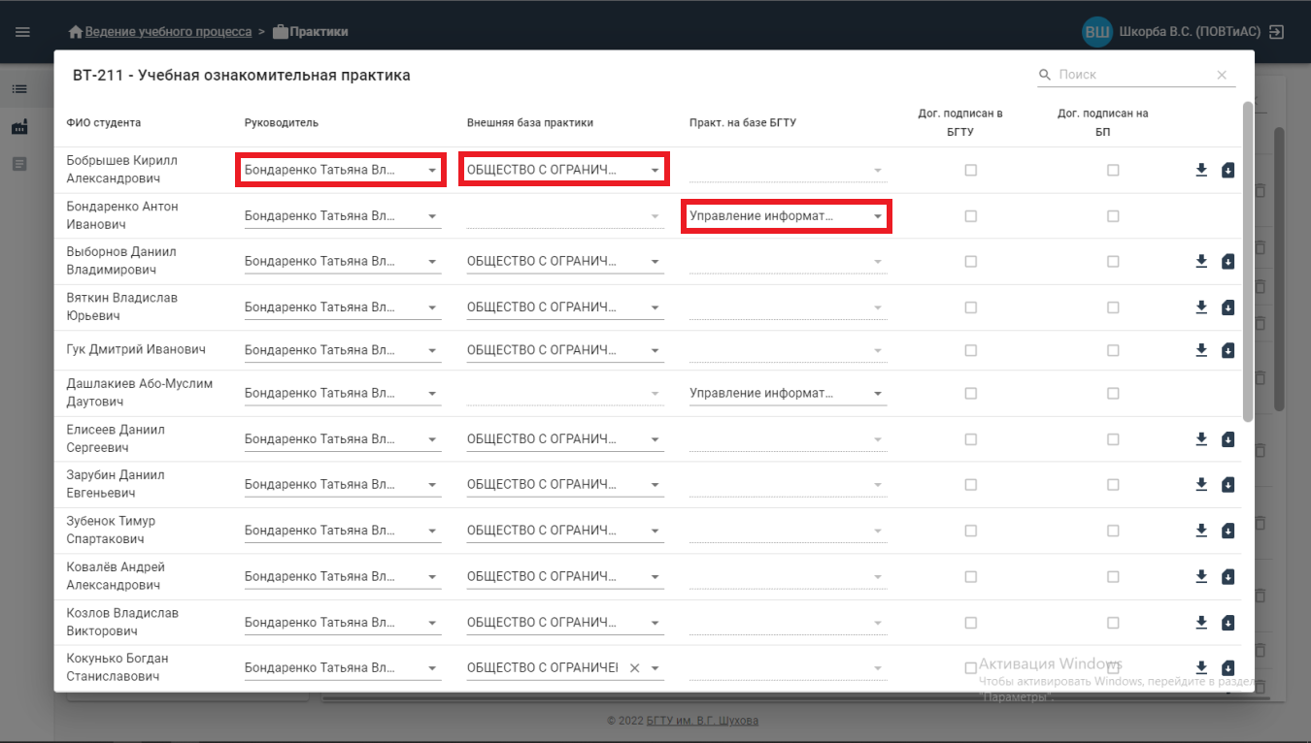Open Руководитель dropdown for Кокунько Богдан
The height and width of the screenshot is (743, 1311).
[343, 668]
